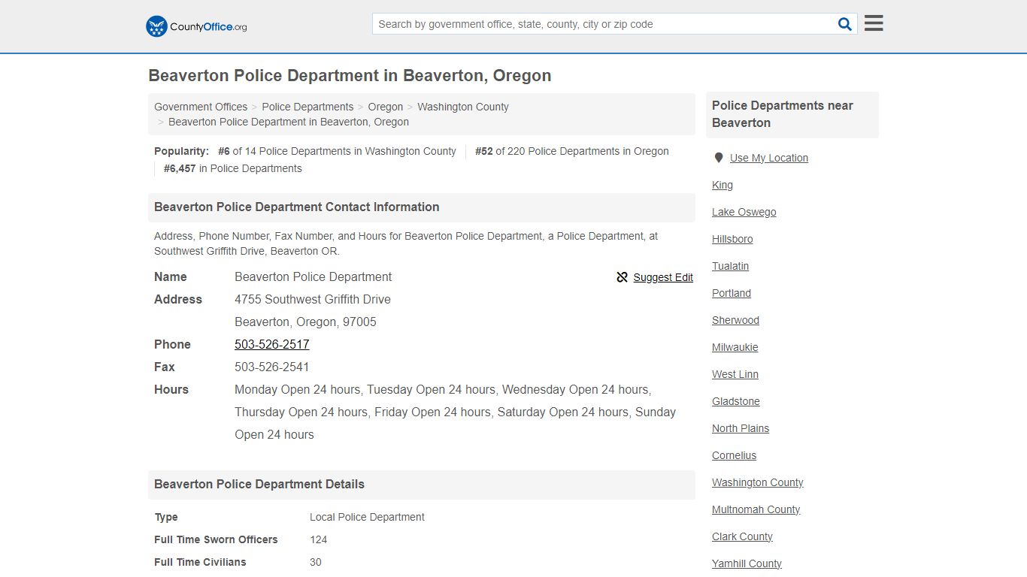
Task: Open the Sherwood link
Action: pyautogui.click(x=736, y=320)
